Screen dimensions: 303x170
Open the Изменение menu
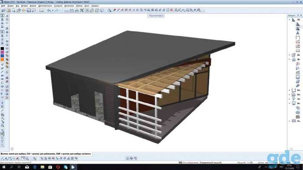[x=69, y=6]
